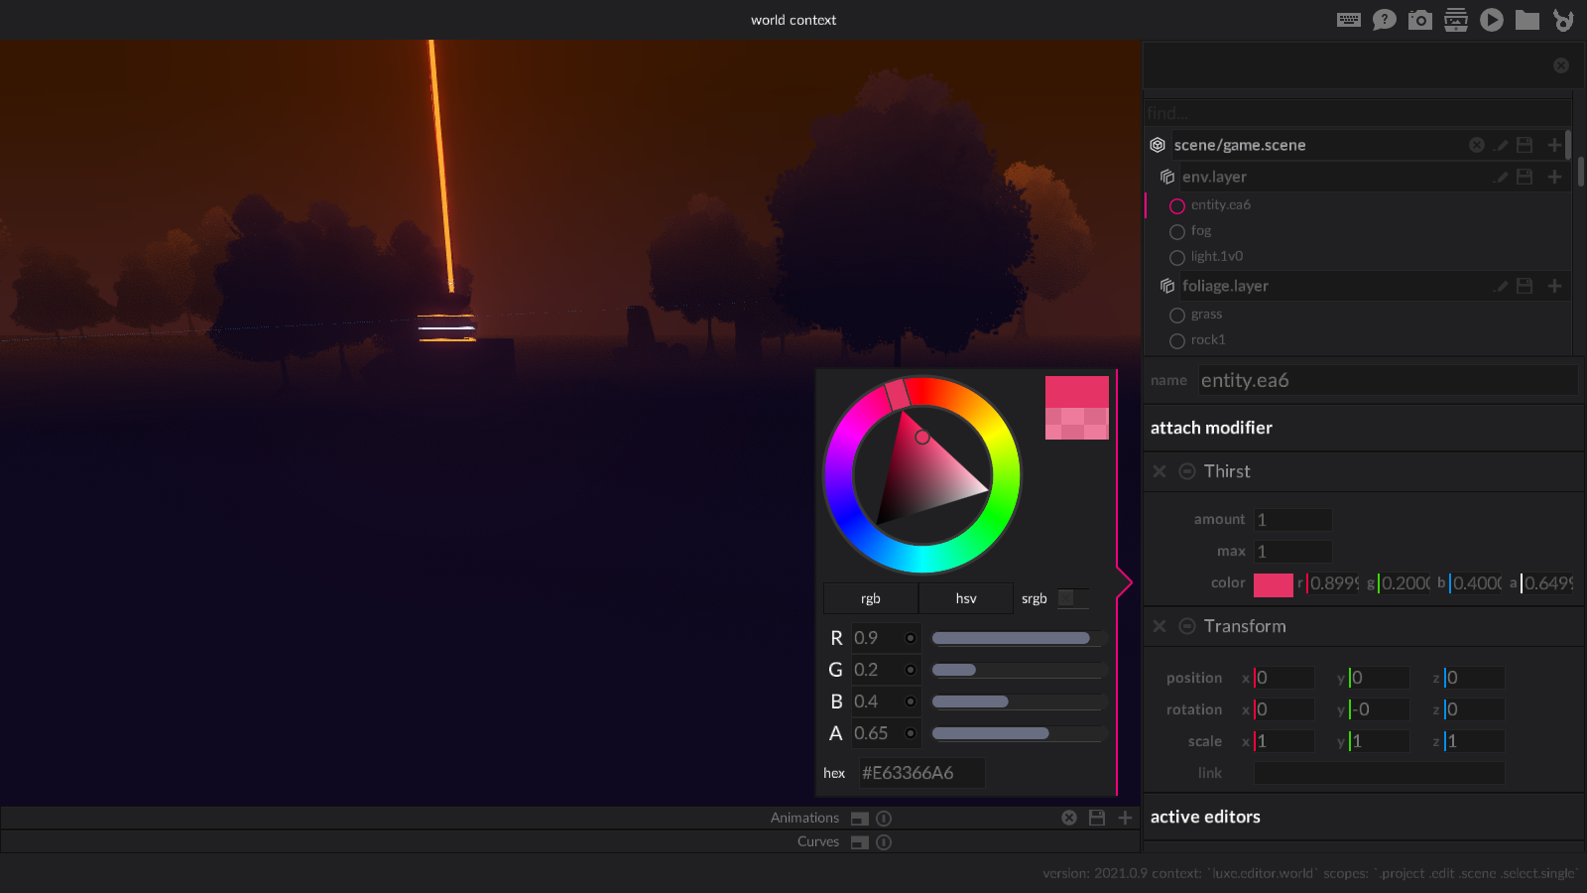This screenshot has width=1587, height=893.
Task: Click the scene/game.scene cube icon
Action: [1158, 145]
